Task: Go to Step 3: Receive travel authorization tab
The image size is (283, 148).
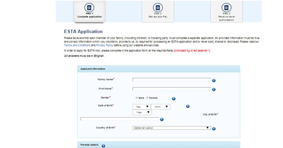Action: point(226,11)
